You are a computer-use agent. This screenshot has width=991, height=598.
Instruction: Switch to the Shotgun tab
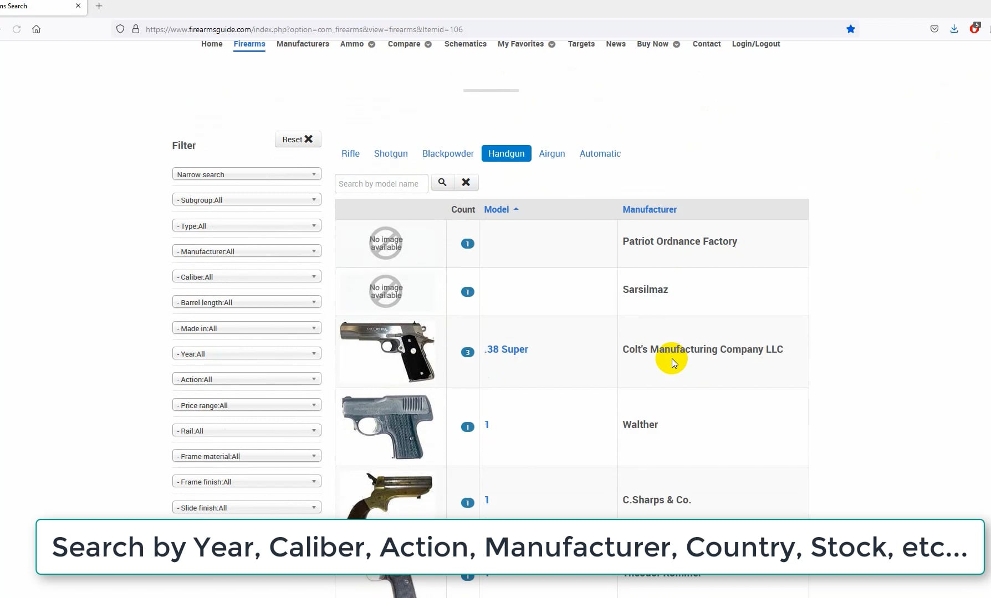coord(391,153)
